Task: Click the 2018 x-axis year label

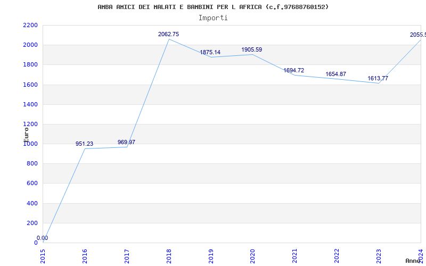Action: point(169,256)
